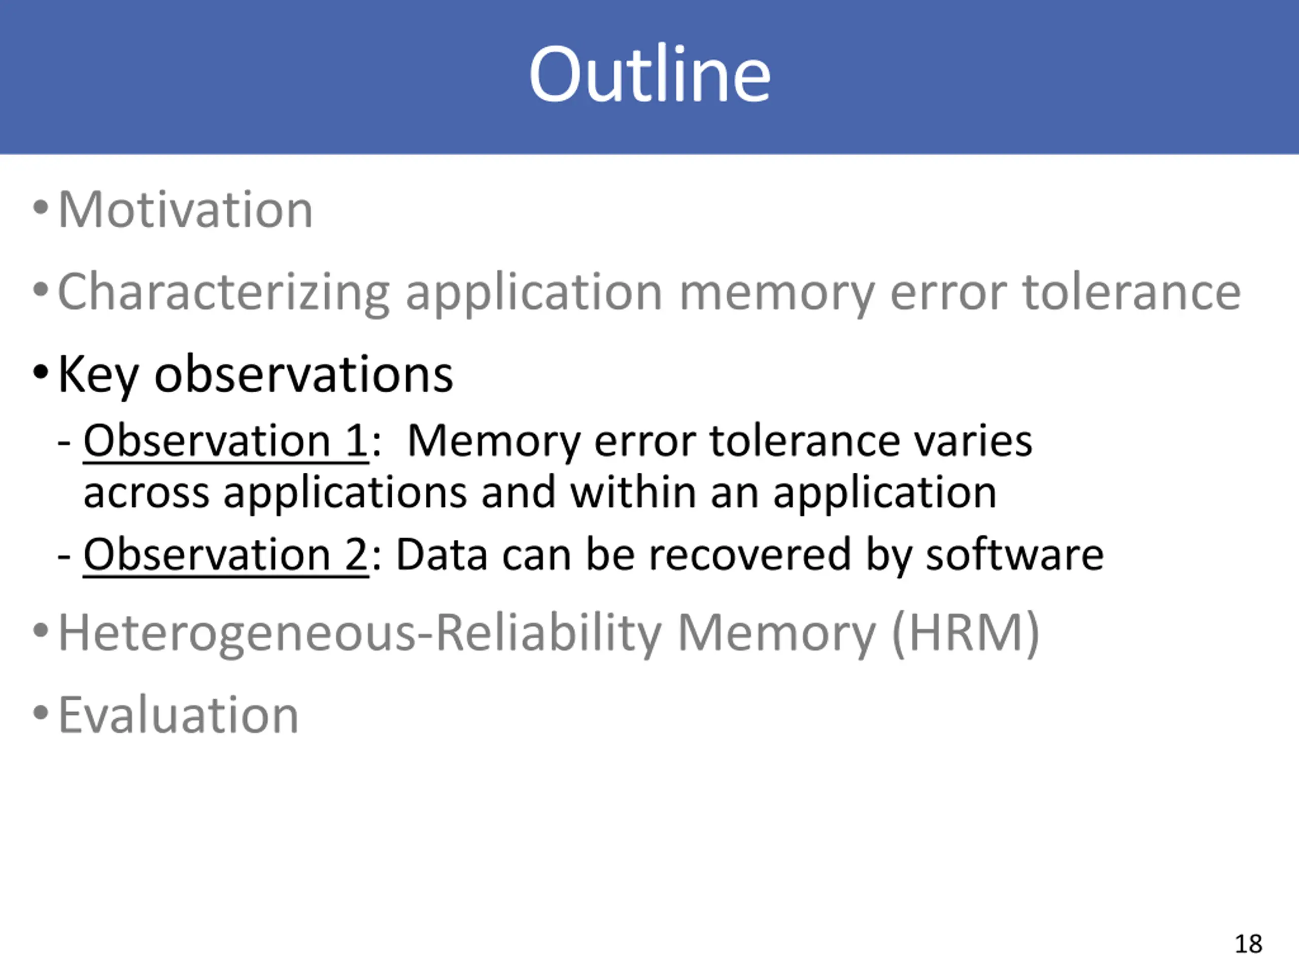Image resolution: width=1299 pixels, height=974 pixels.
Task: Click the blue header banner area
Action: point(649,77)
